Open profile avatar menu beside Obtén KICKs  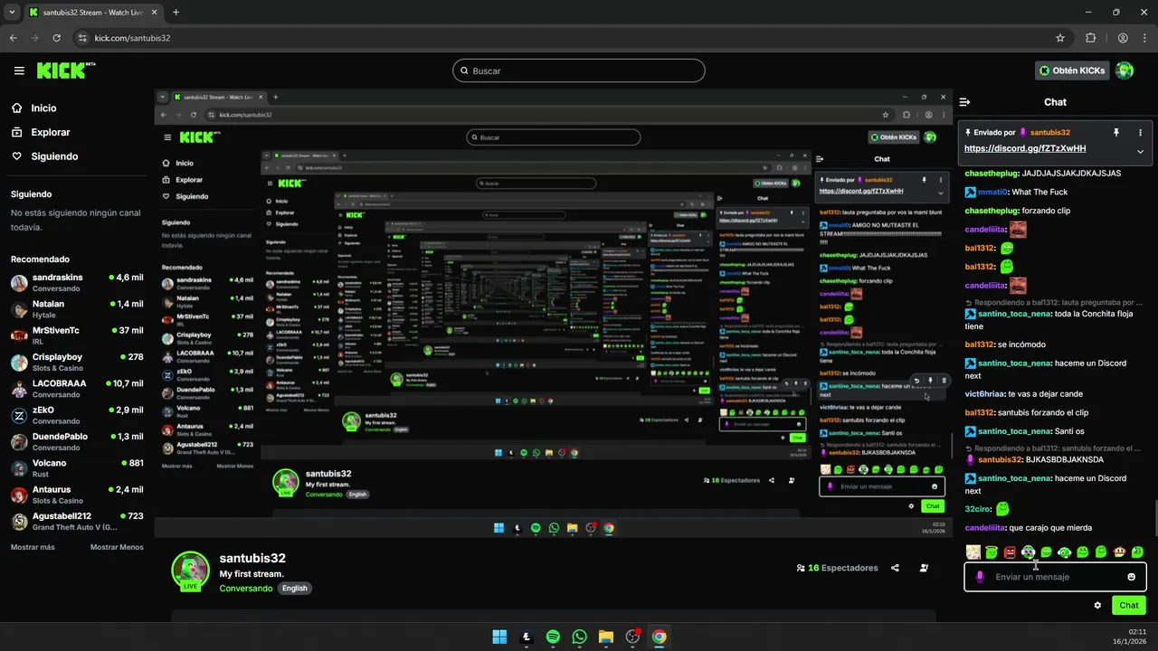(1125, 71)
